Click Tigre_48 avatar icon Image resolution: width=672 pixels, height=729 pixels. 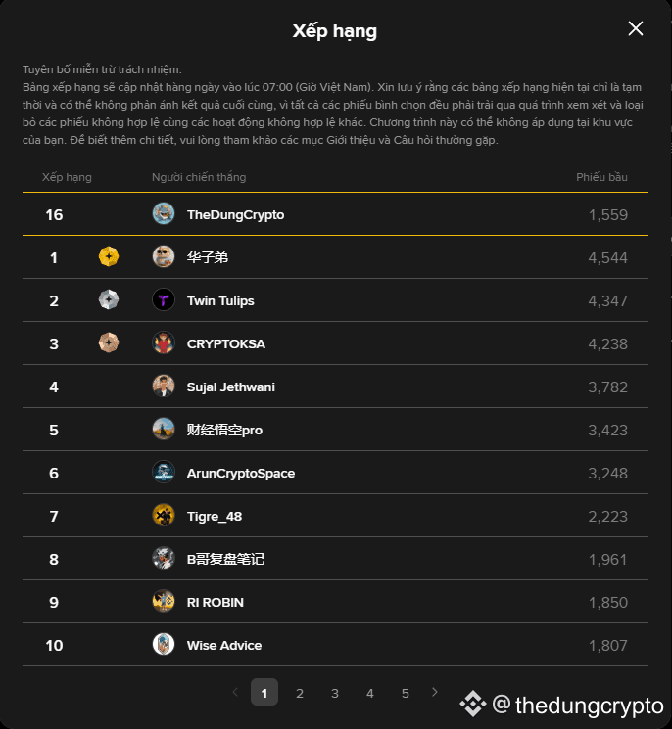coord(164,516)
